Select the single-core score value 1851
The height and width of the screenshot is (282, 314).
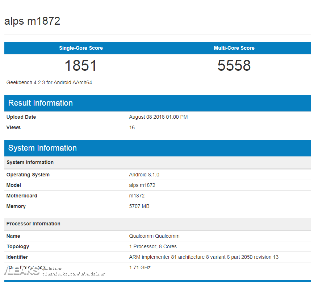coord(80,66)
